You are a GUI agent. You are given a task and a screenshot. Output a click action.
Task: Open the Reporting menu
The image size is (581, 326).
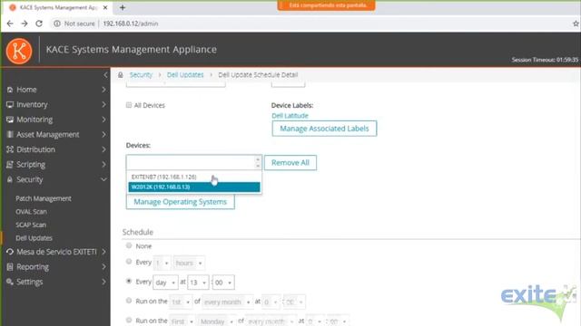(x=33, y=267)
